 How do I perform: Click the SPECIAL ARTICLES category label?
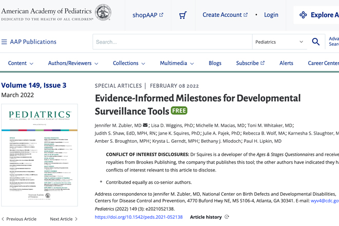pos(118,86)
